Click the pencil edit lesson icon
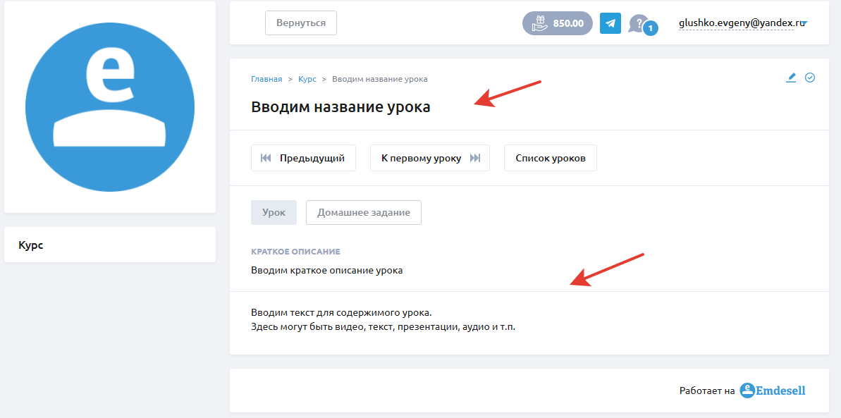This screenshot has height=418, width=841. pyautogui.click(x=790, y=78)
